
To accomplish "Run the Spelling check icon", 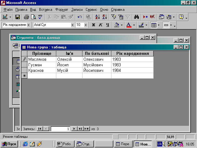I will point(41,17).
